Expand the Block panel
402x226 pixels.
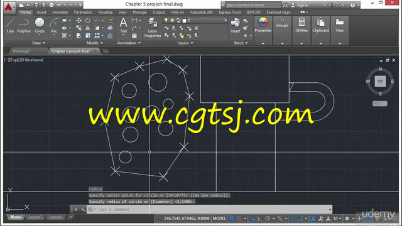(x=241, y=43)
